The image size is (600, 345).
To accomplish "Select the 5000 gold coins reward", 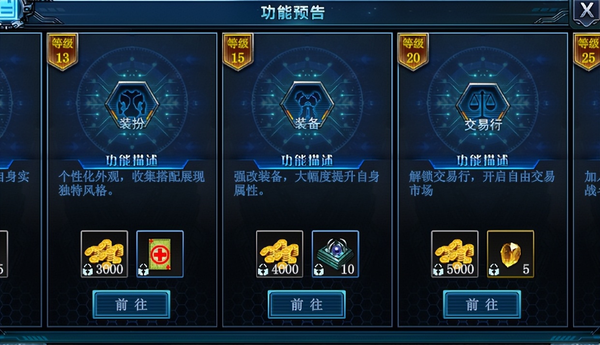I will click(455, 254).
